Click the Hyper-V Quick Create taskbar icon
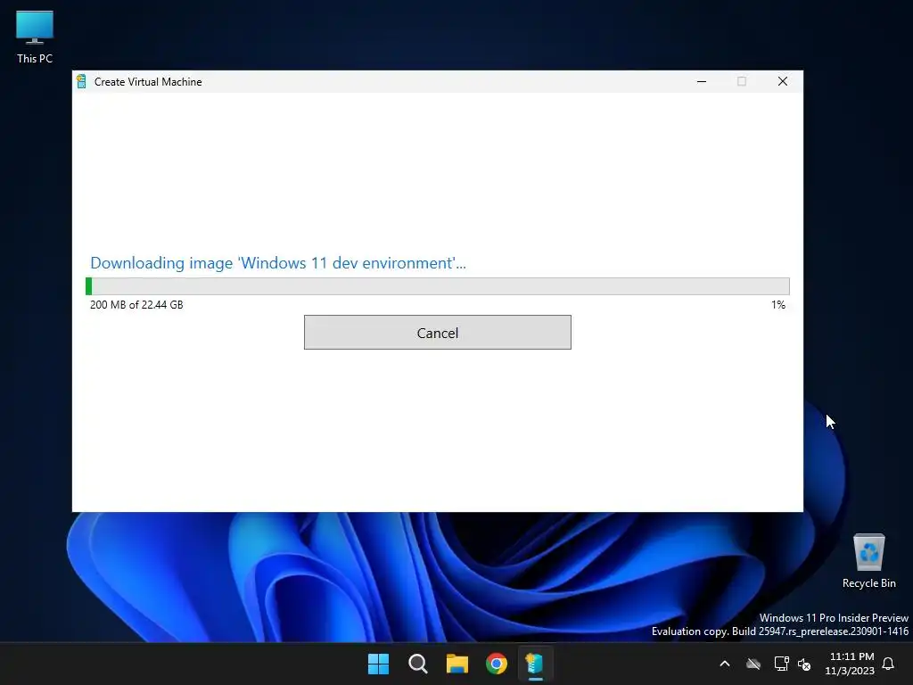 (x=535, y=664)
